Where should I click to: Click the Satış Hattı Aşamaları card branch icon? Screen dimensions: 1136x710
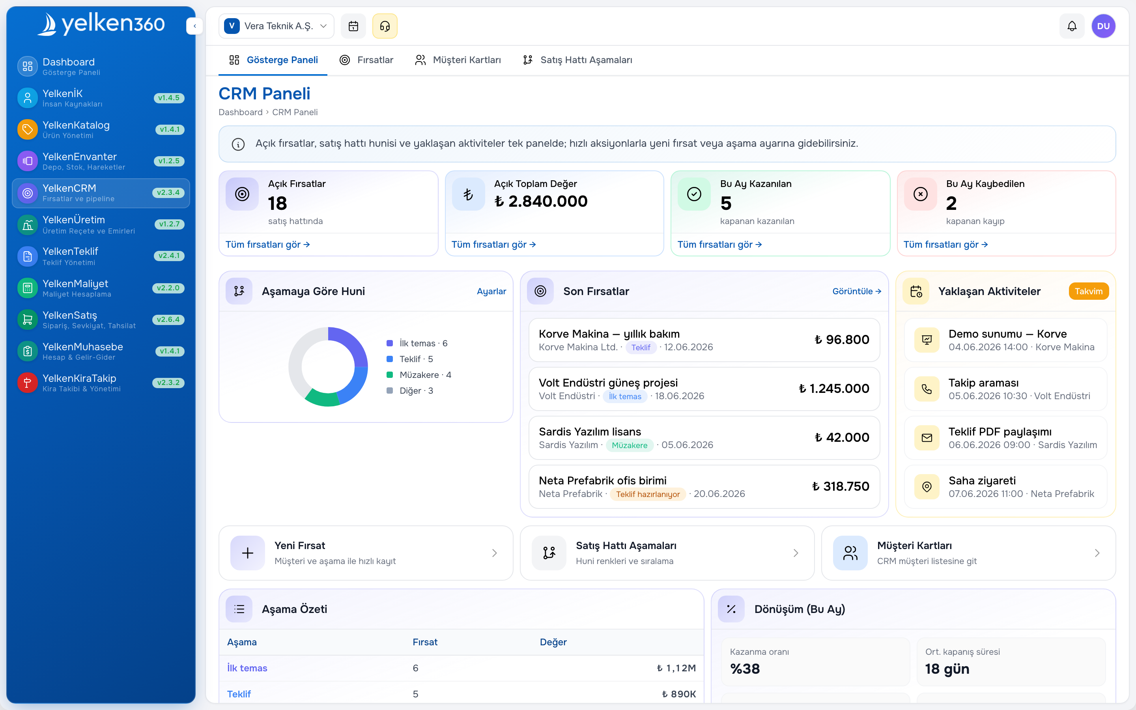(549, 553)
